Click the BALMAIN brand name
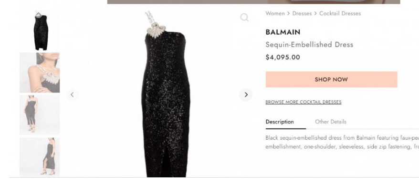The image size is (419, 182). pos(283,32)
